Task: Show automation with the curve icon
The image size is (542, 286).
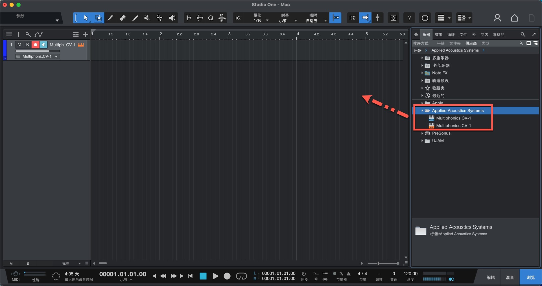Action: pos(38,34)
